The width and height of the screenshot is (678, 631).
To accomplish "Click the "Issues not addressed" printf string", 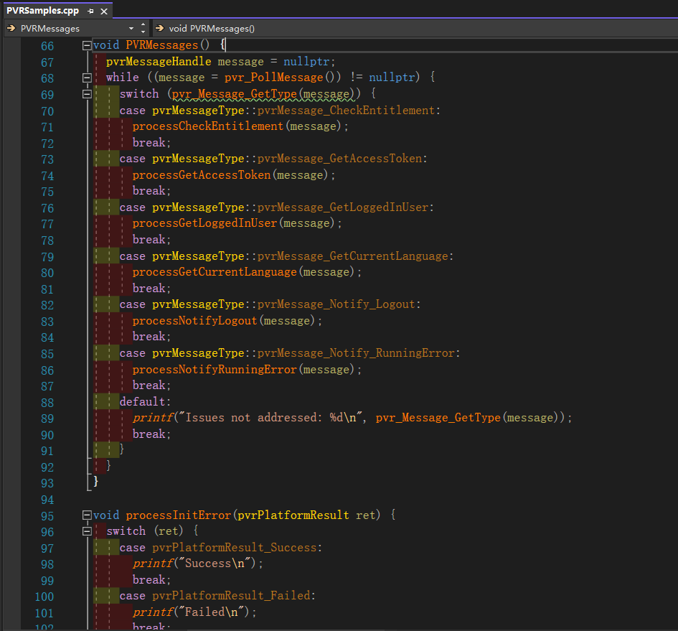I will tap(271, 418).
